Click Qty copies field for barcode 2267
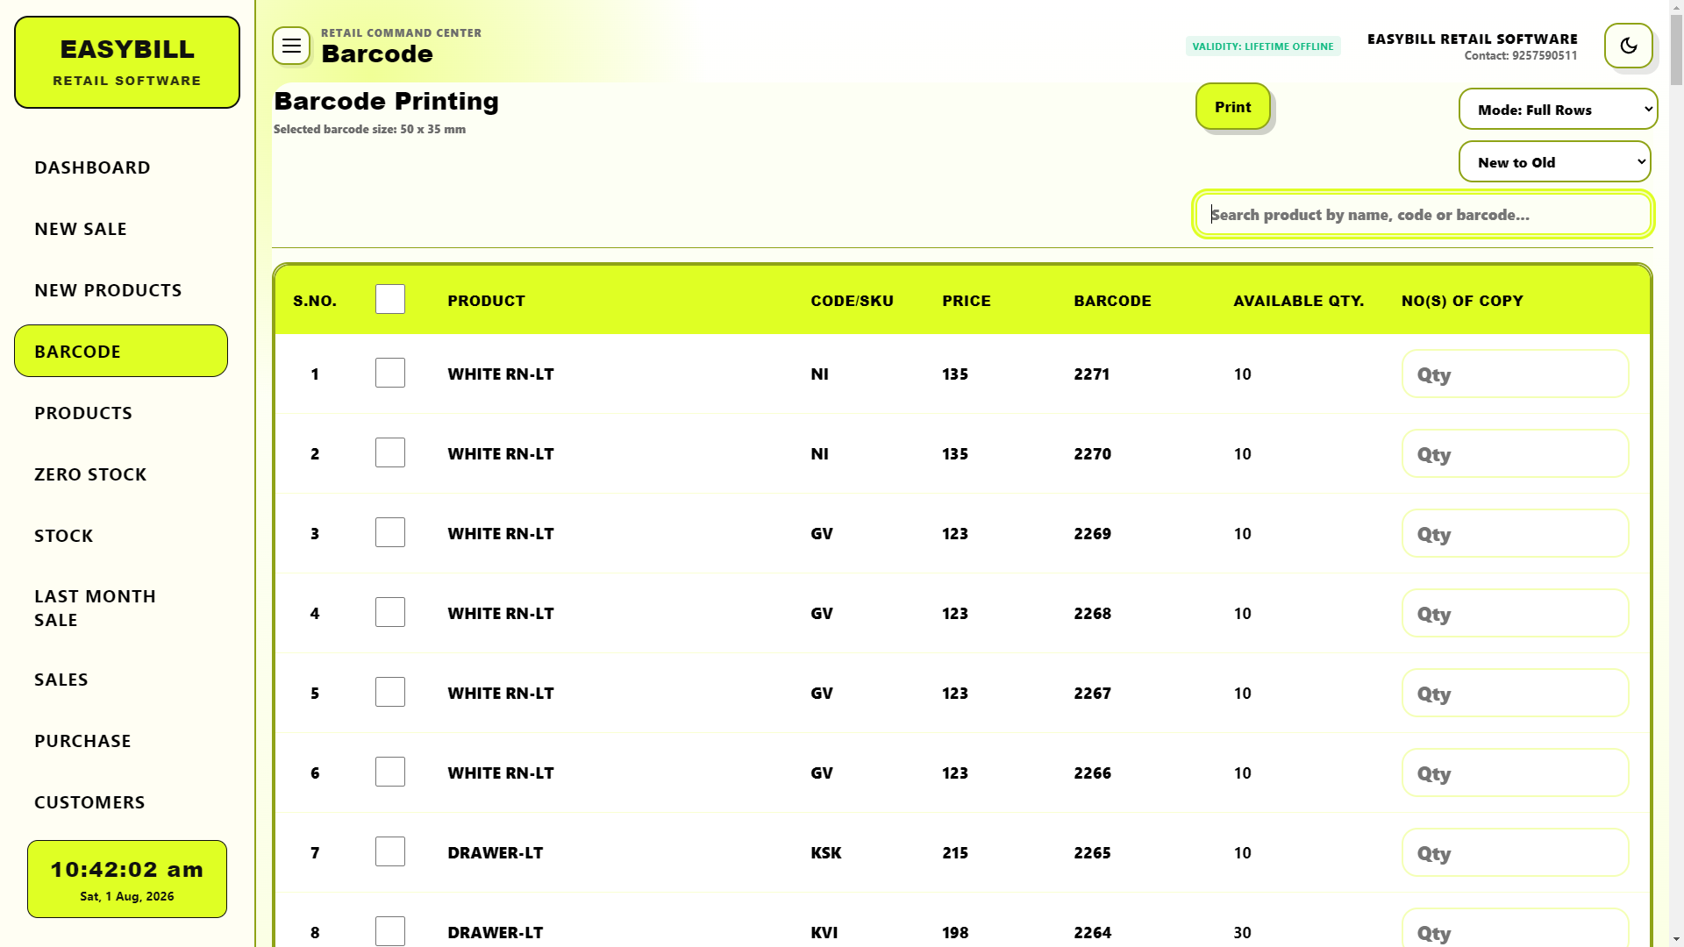1684x947 pixels. [x=1515, y=694]
